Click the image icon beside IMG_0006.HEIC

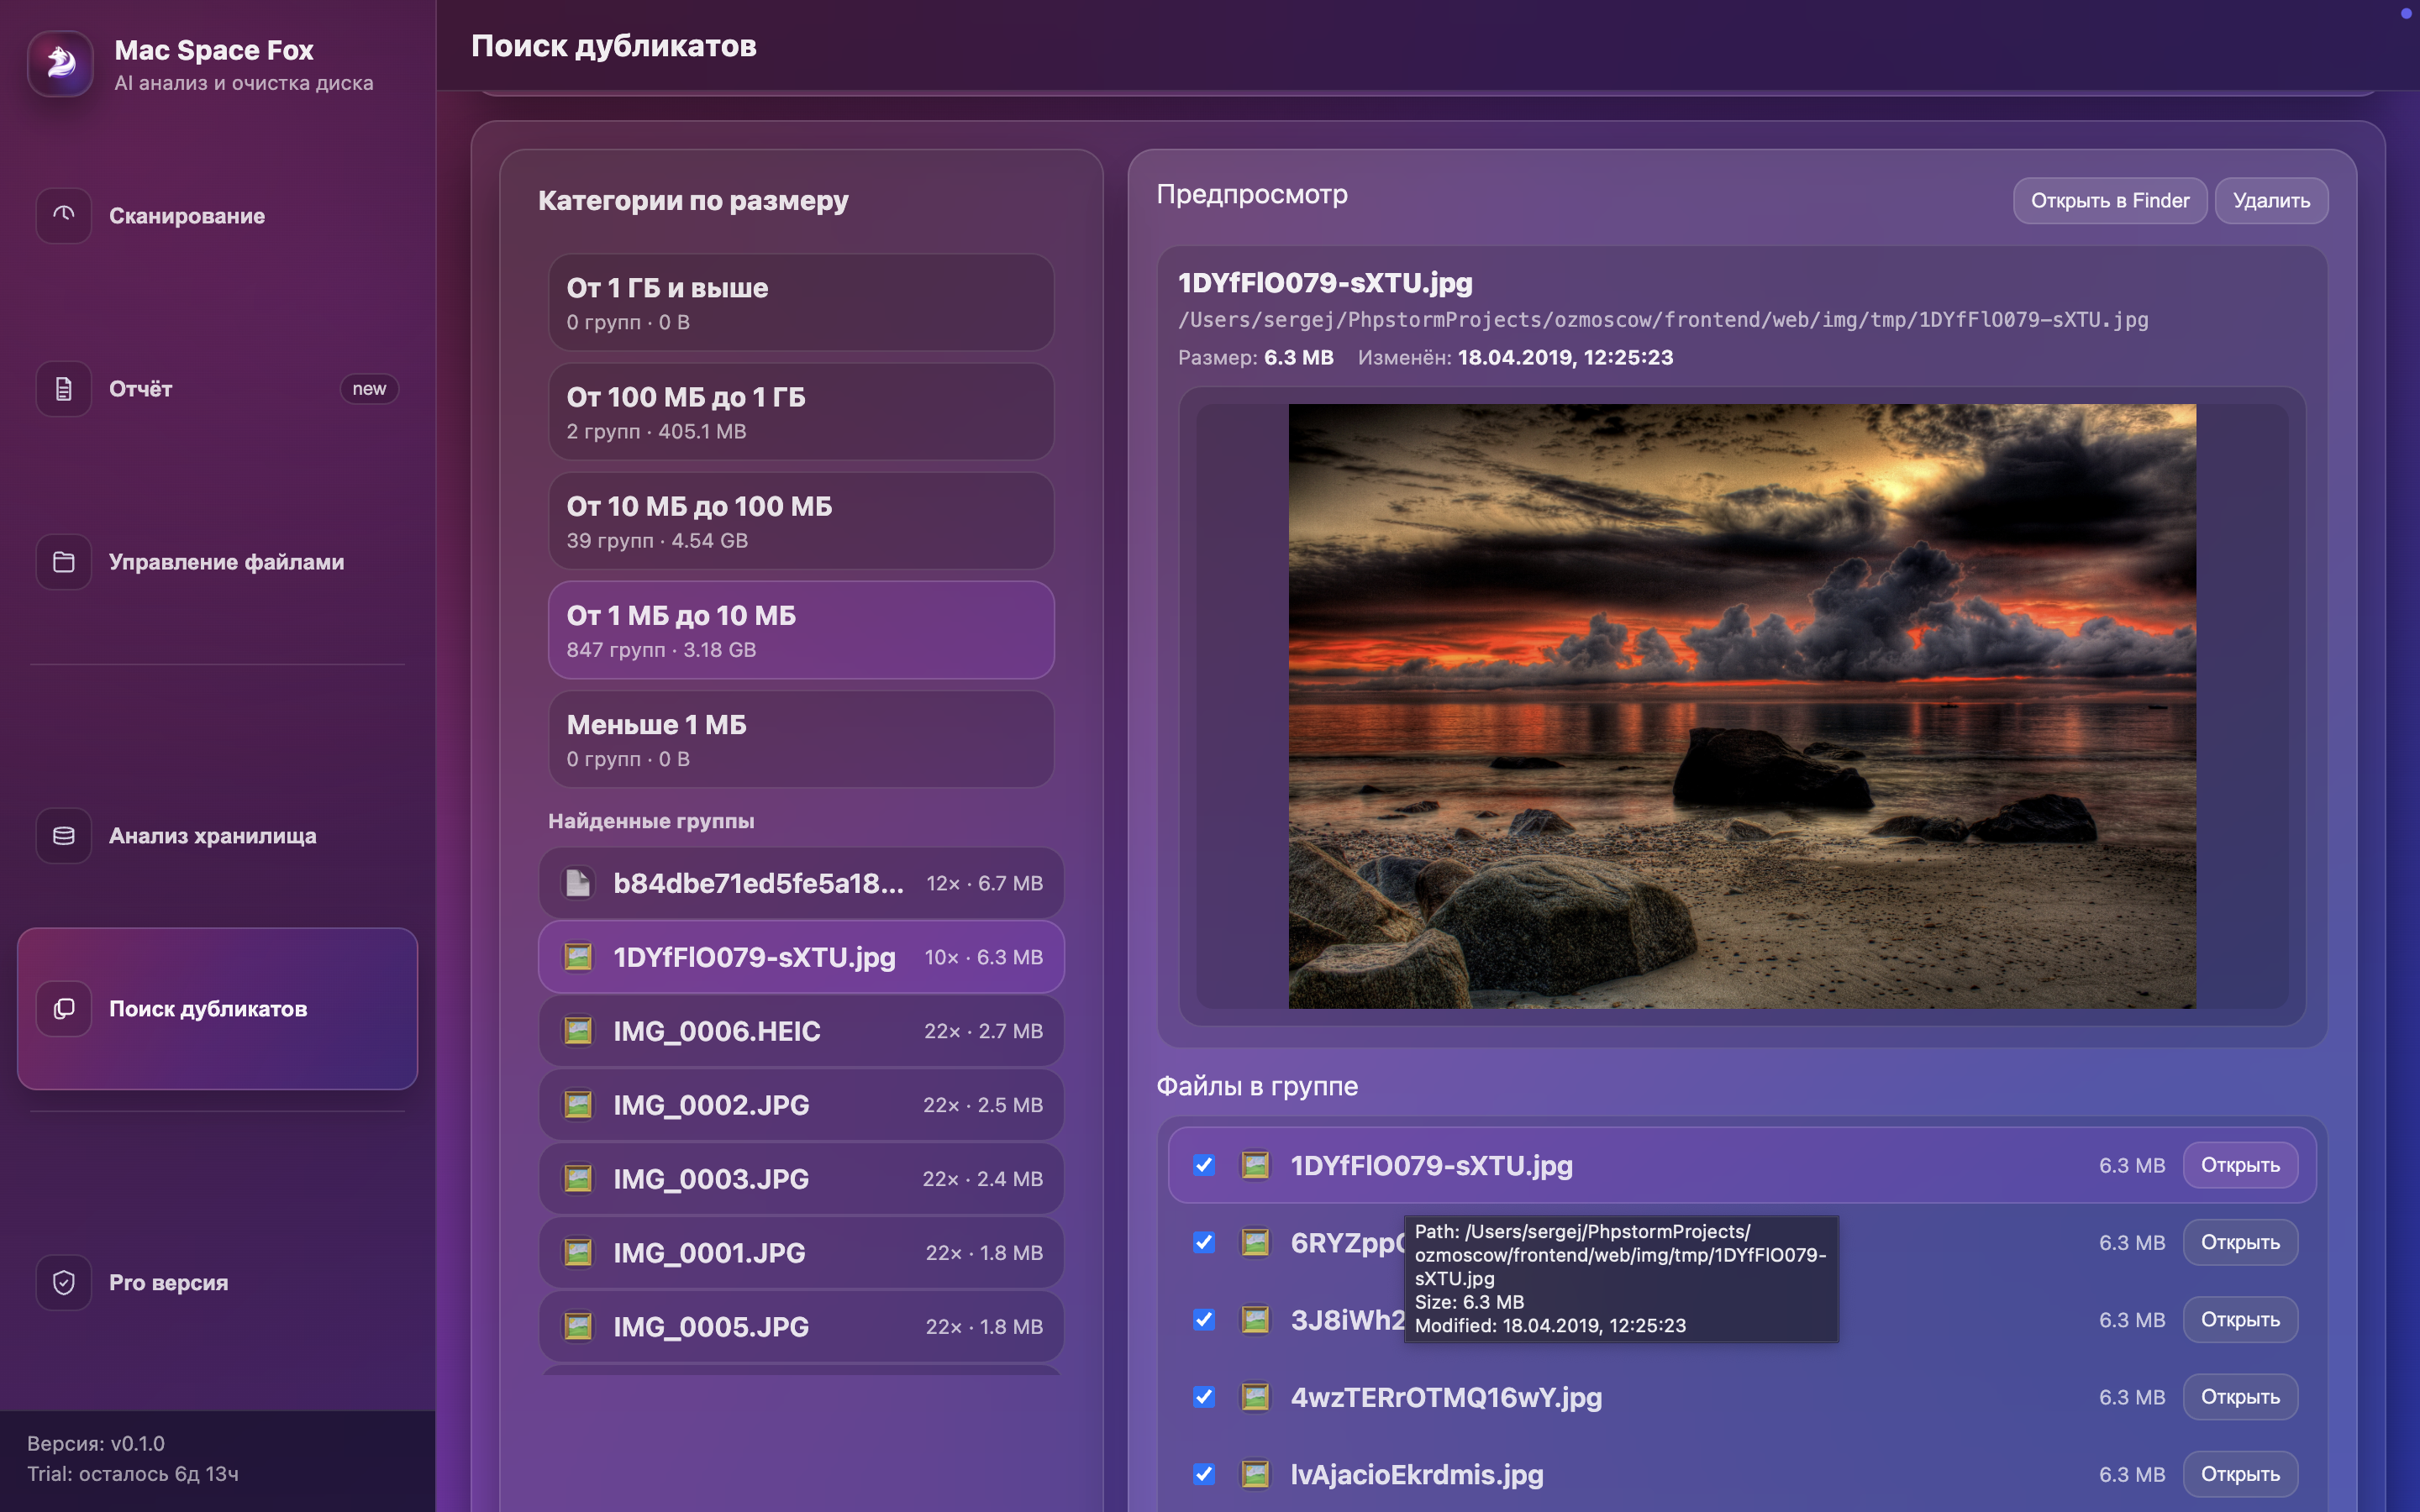click(x=578, y=1031)
